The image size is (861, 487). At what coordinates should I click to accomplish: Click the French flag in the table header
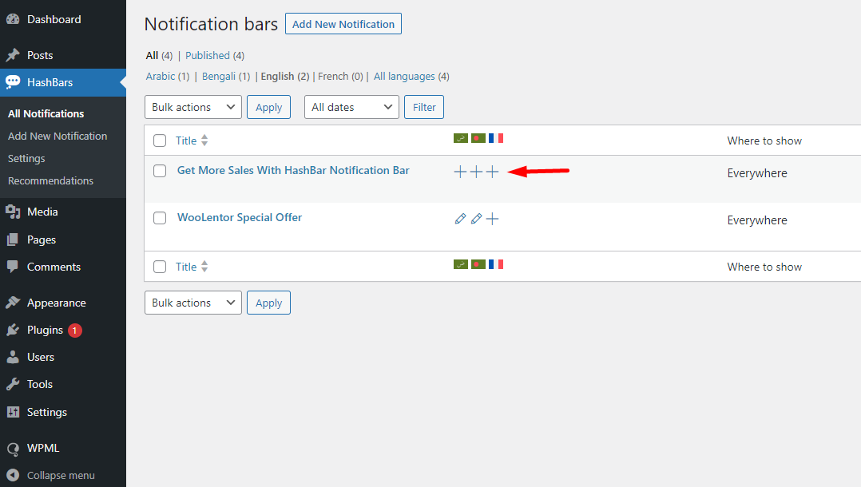(496, 138)
